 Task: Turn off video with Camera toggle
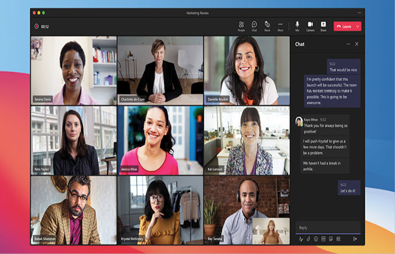click(310, 25)
